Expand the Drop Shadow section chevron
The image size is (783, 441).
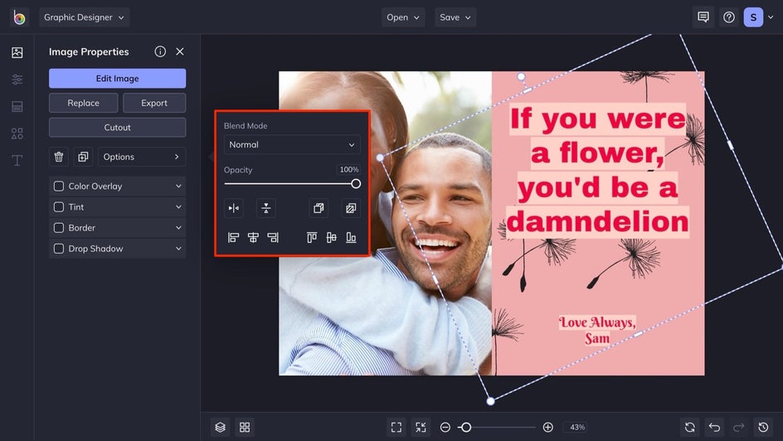(178, 249)
